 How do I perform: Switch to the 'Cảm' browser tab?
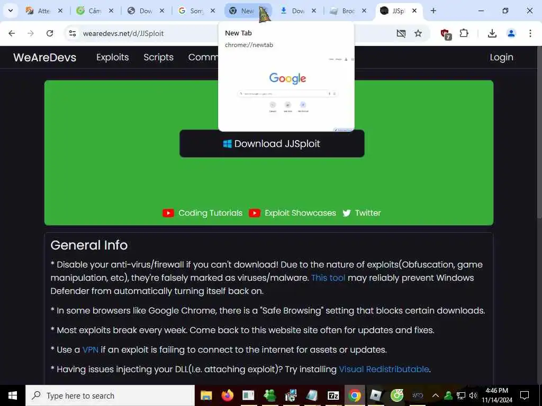click(x=94, y=11)
